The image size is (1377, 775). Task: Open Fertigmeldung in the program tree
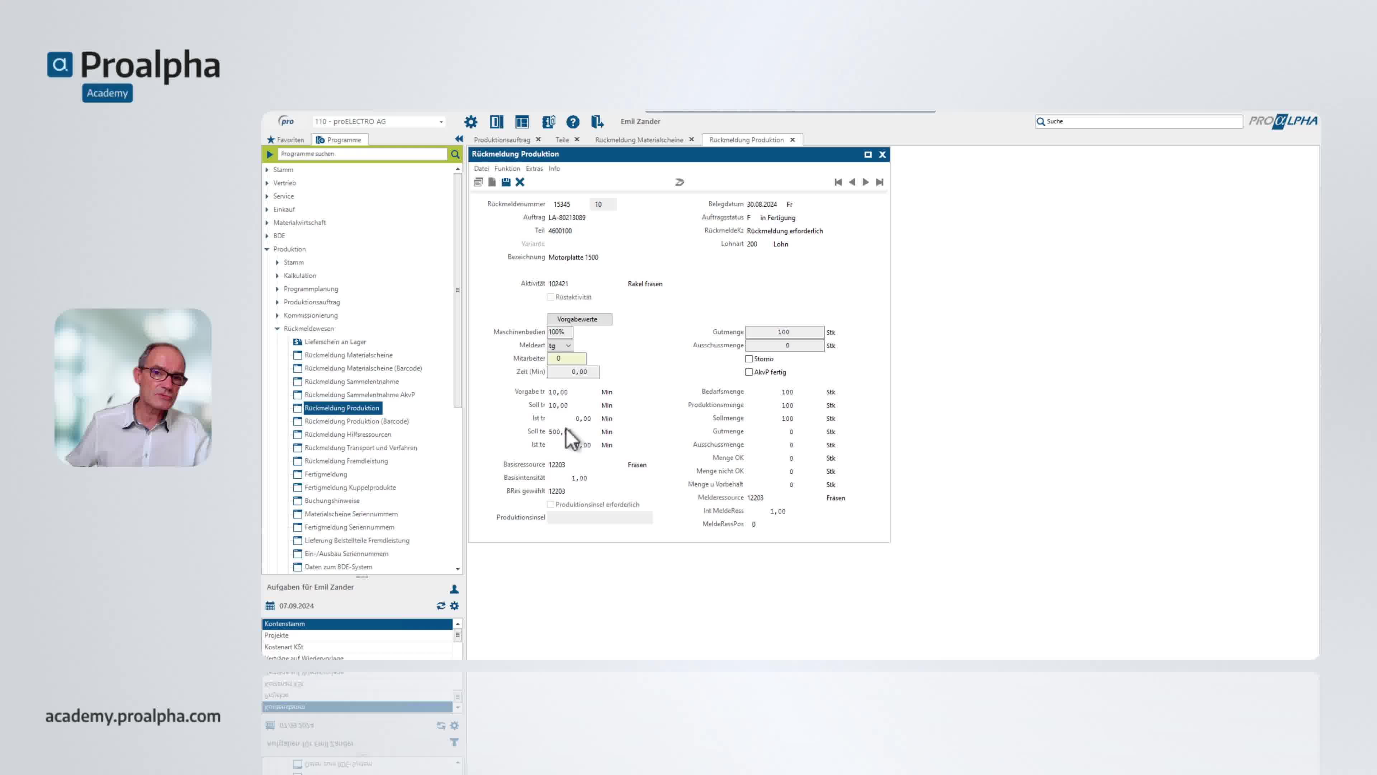326,474
